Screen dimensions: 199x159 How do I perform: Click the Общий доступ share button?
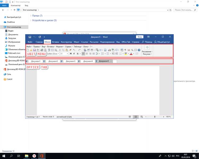pos(162,42)
